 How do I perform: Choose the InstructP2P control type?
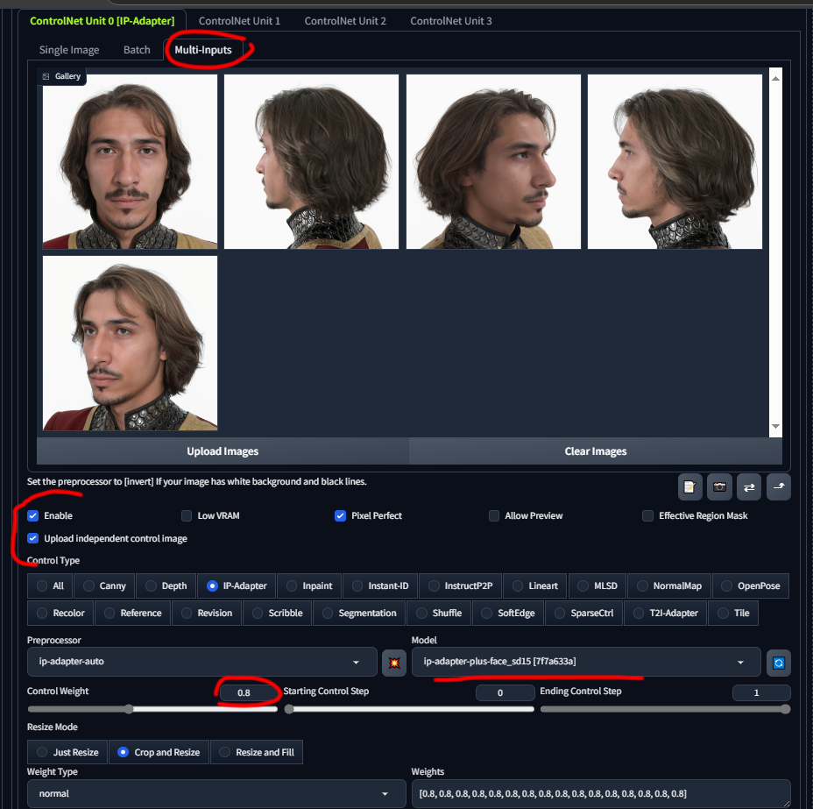[460, 585]
